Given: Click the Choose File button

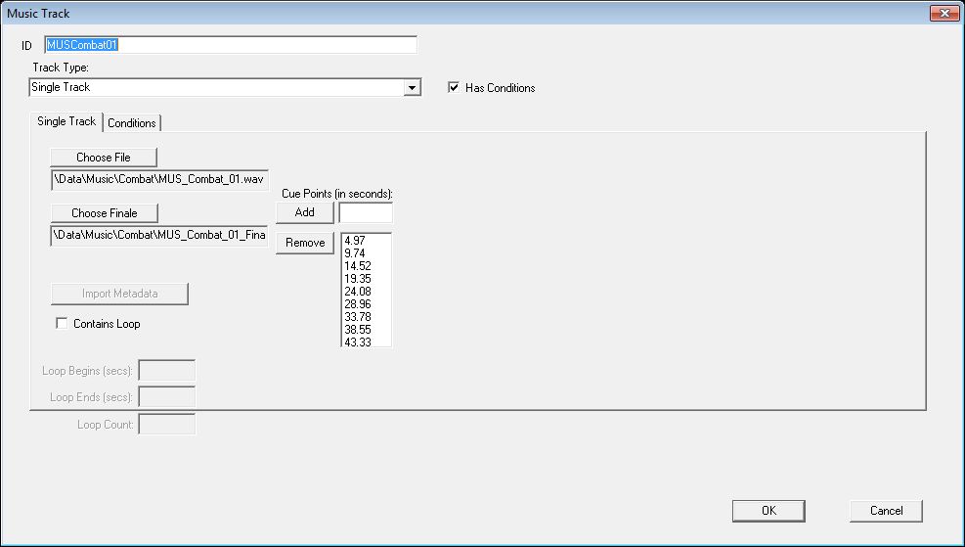Looking at the screenshot, I should coord(104,158).
